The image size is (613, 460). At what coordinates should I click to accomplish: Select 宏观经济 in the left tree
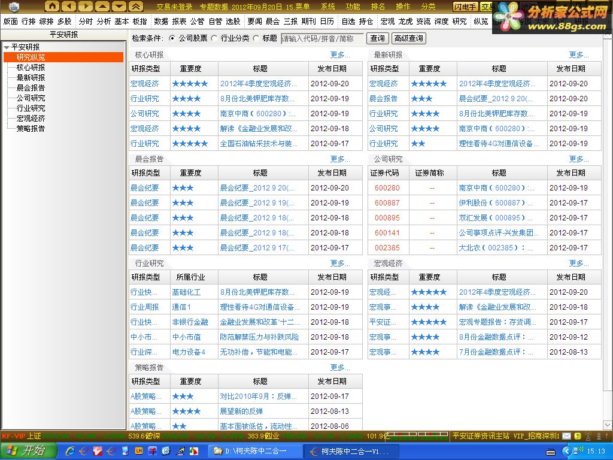point(31,118)
